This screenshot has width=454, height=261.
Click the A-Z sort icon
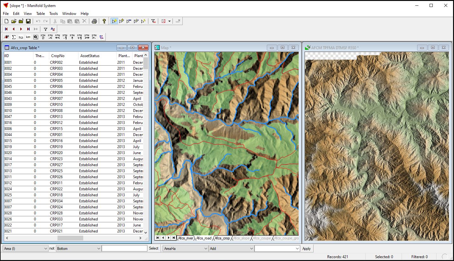53,29
